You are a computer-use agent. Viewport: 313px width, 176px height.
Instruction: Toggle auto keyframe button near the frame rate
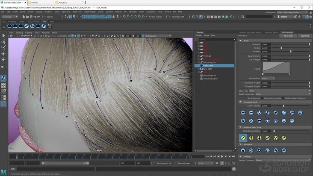tap(221, 163)
